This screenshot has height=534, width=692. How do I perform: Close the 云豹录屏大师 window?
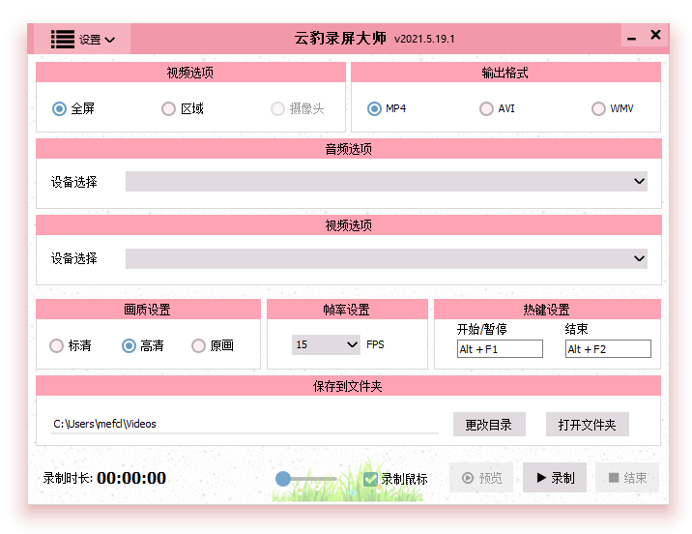[x=655, y=35]
